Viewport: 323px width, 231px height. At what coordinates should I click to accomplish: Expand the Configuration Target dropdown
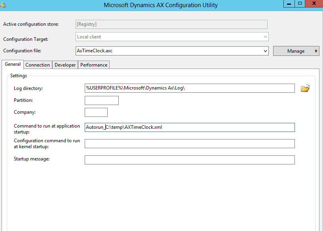point(265,37)
